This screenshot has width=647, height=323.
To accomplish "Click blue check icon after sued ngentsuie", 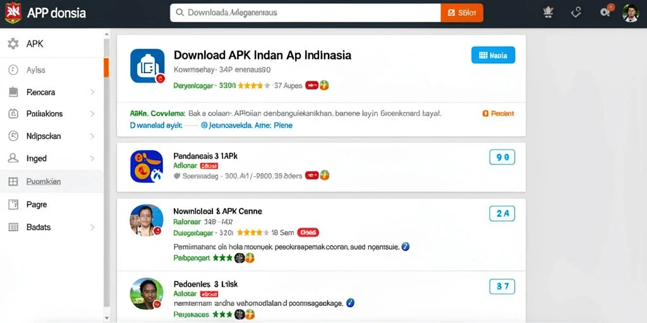I will coord(406,247).
